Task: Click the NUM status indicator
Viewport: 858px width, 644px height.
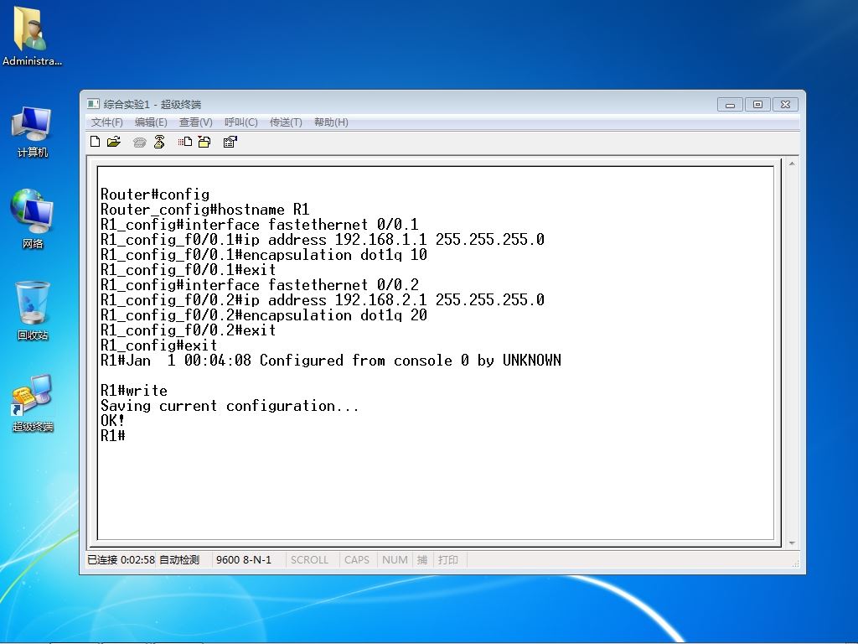Action: click(x=395, y=559)
